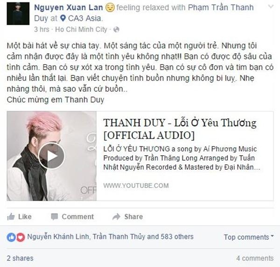The image size is (280, 267).
Task: Click the Share arrow icon
Action: pos(116,216)
